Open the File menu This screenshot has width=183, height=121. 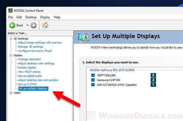point(10,17)
